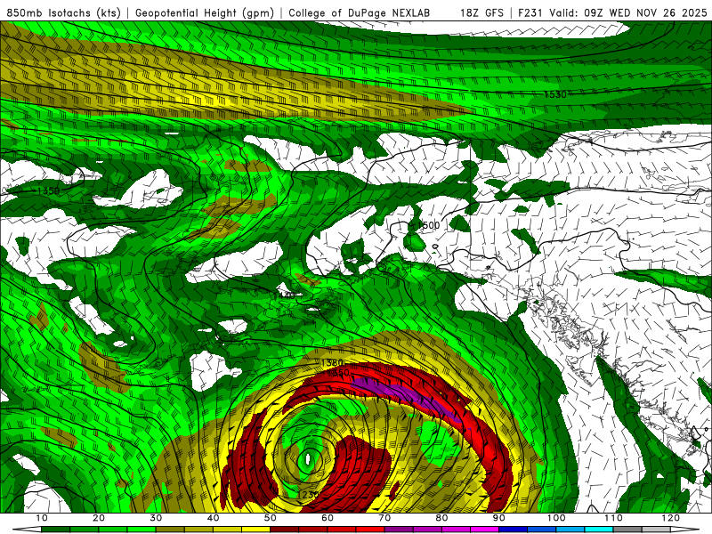This screenshot has width=712, height=534.
Task: Click the "F231" forecast hour text
Action: 530,12
